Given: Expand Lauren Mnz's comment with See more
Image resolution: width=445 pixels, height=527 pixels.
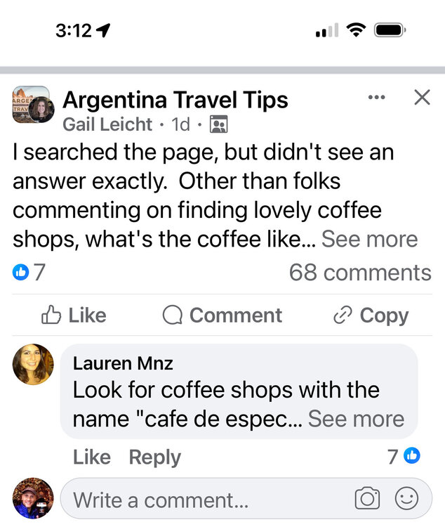Looking at the screenshot, I should tap(356, 419).
